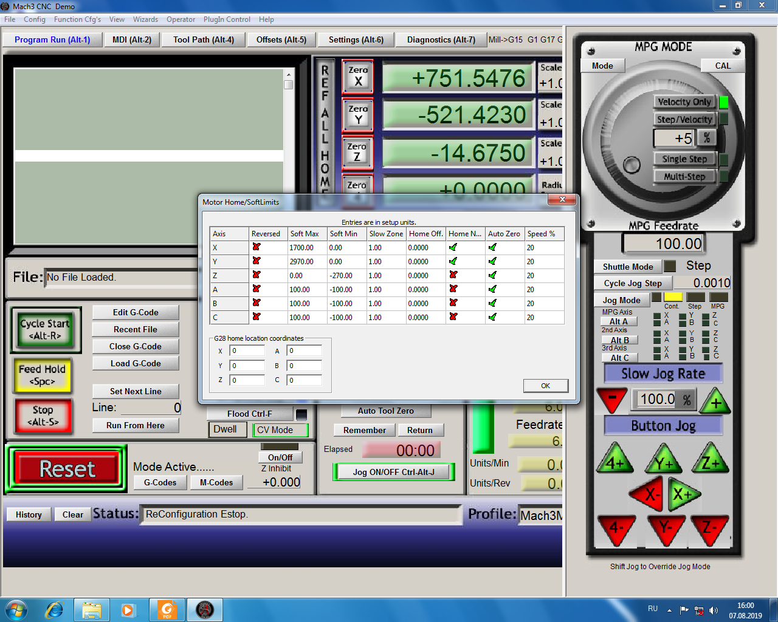
Task: Increase slow jog rate with green plus triangle
Action: click(715, 401)
